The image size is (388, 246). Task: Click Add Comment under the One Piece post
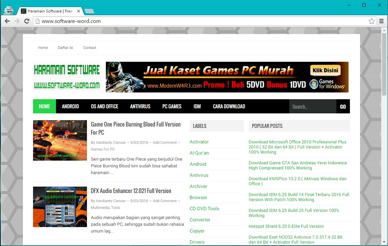point(165,142)
